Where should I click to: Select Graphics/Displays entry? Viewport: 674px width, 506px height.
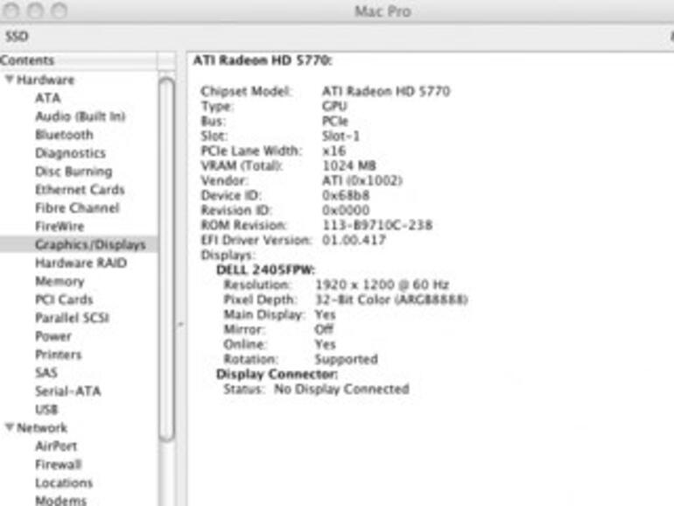(x=90, y=244)
